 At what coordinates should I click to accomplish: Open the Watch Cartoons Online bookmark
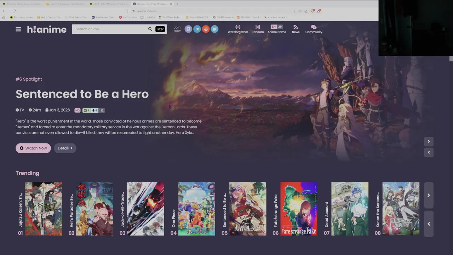[x=50, y=17]
